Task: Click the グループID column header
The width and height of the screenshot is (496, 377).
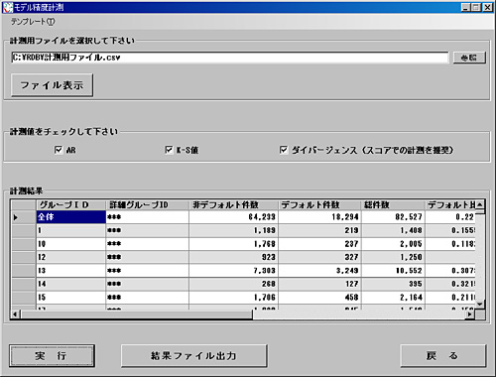Action: pos(70,204)
